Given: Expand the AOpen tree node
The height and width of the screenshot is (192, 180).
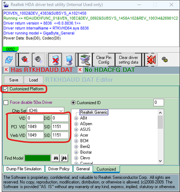Looking at the screenshot, I should 76,124.
